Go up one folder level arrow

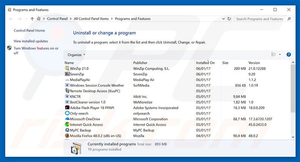(x=32, y=19)
